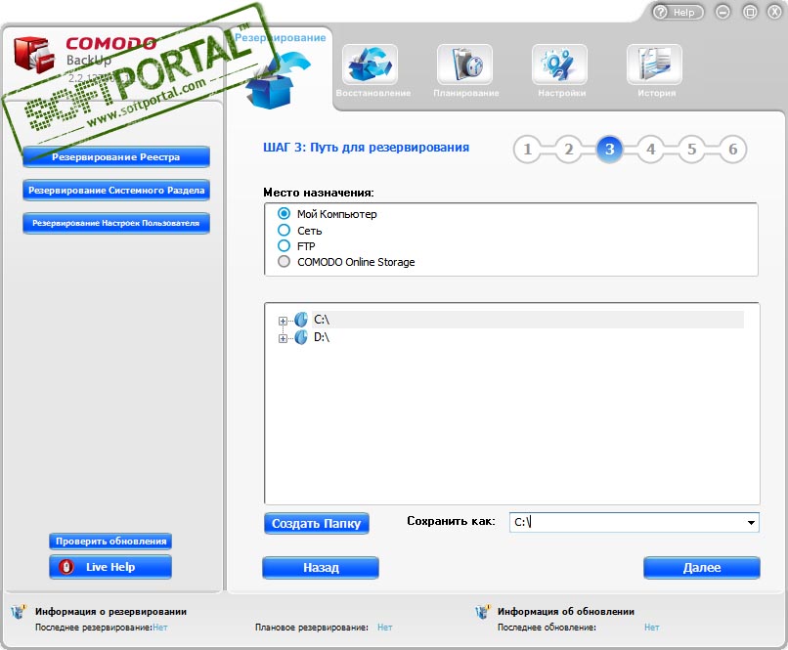
Task: Expand the D:\ drive tree node
Action: tap(283, 338)
